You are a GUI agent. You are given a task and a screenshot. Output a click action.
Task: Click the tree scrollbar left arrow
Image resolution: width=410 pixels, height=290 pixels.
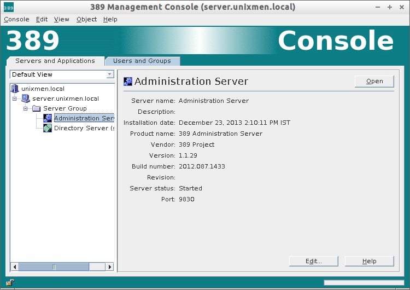coord(15,267)
